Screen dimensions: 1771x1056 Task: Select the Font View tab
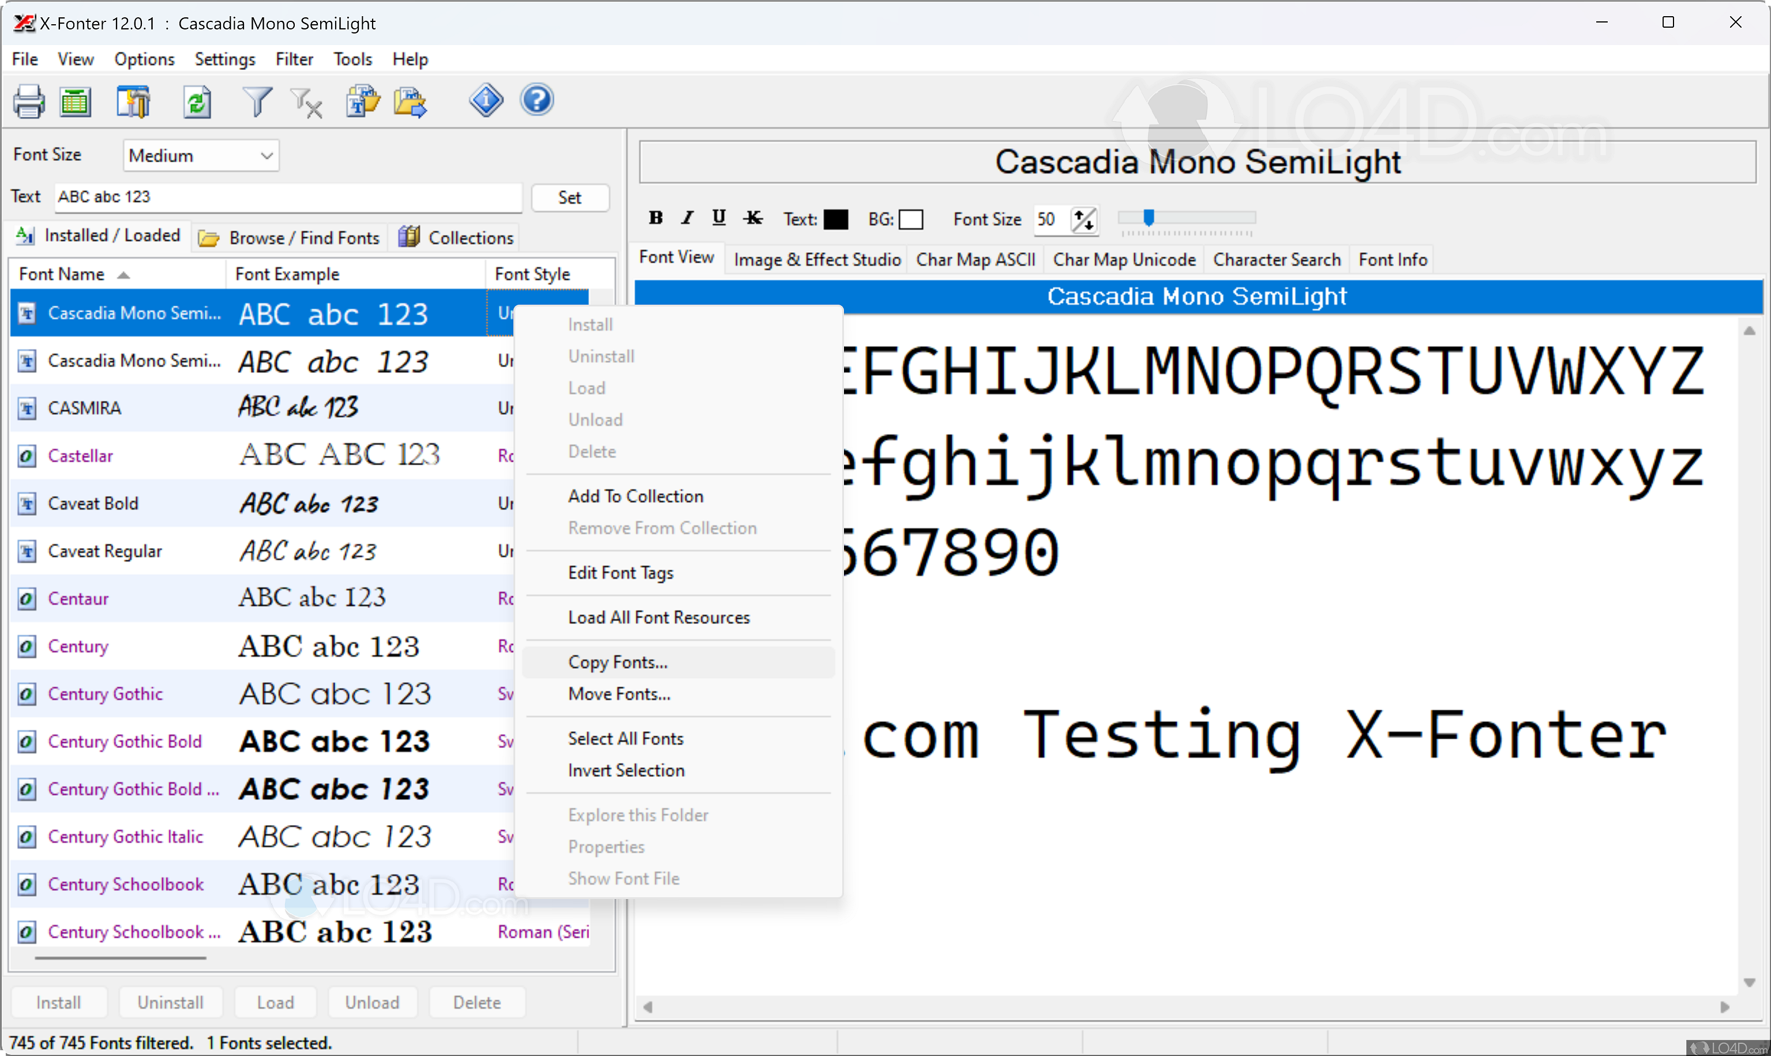677,257
